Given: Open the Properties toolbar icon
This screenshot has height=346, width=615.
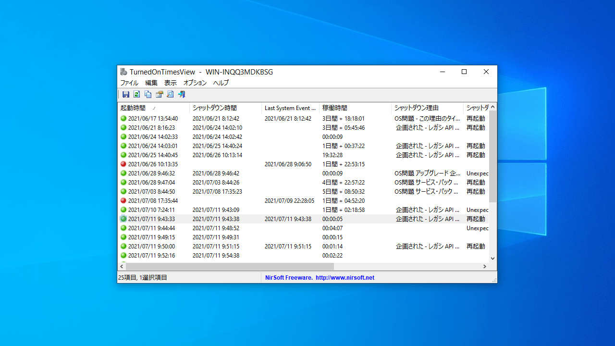Looking at the screenshot, I should [159, 95].
